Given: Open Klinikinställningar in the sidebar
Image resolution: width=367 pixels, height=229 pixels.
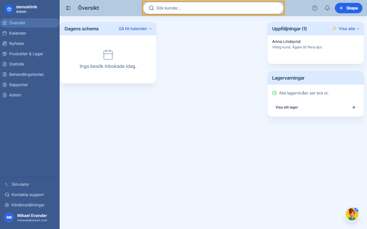Looking at the screenshot, I should click(x=28, y=205).
